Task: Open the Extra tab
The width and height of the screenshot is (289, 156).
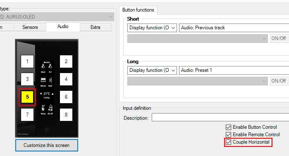Action: [x=96, y=27]
